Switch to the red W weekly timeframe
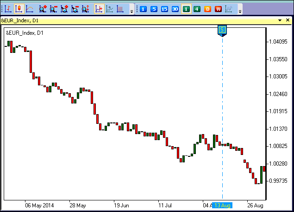 (x=218, y=9)
